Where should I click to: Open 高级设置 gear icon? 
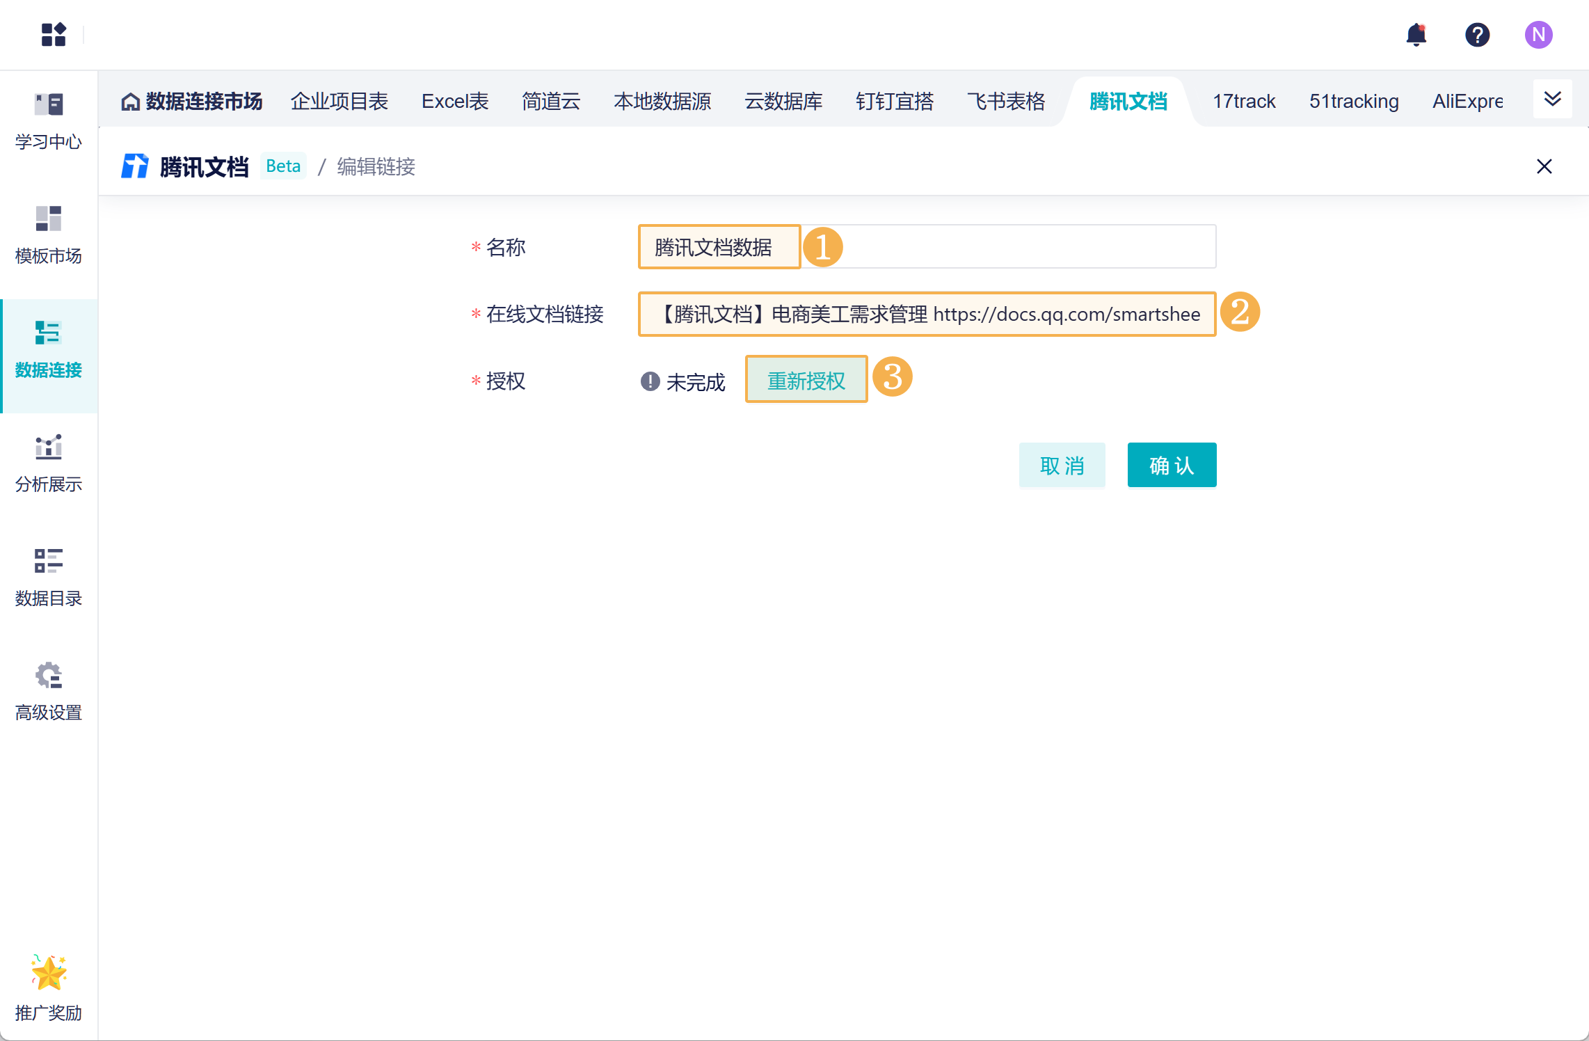(49, 676)
